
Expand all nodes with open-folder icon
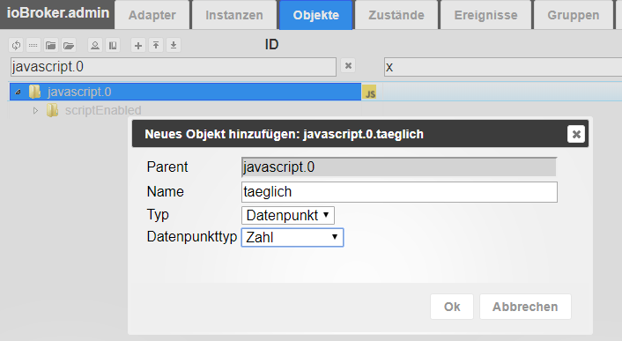[69, 45]
